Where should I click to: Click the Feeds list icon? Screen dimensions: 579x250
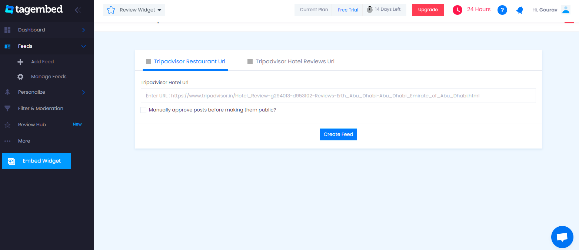pos(7,46)
